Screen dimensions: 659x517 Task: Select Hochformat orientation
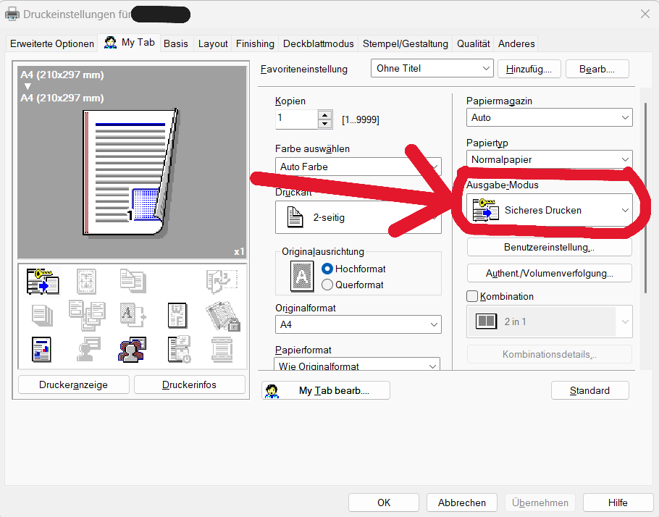click(327, 269)
